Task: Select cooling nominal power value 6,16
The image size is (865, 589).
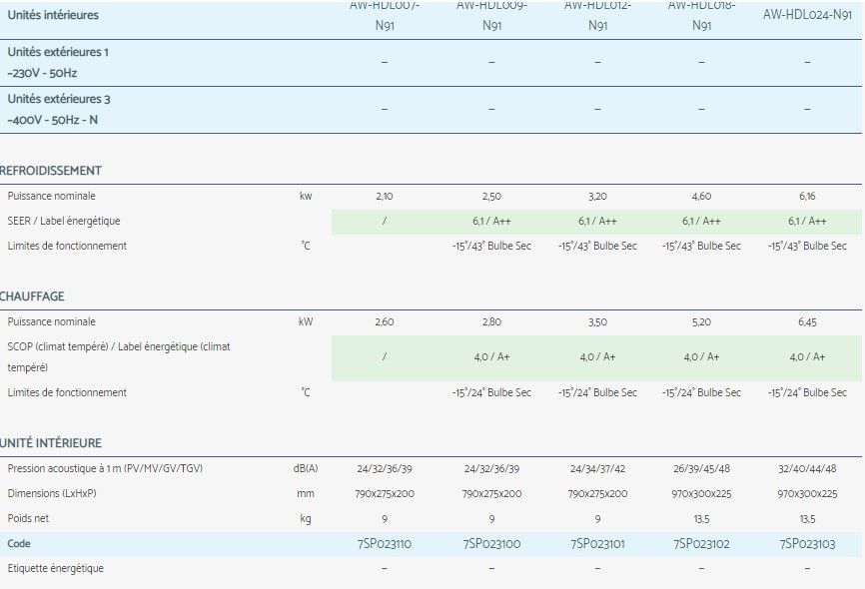Action: tap(807, 197)
